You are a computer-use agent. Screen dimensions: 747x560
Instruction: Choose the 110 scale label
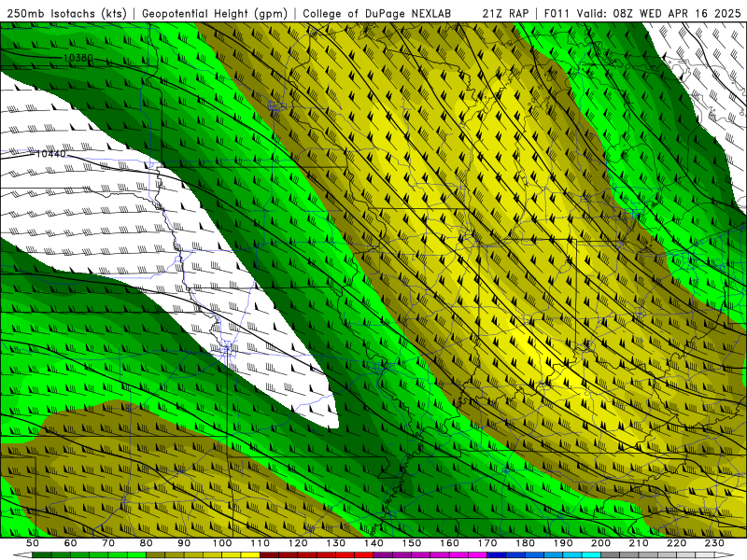pyautogui.click(x=260, y=543)
